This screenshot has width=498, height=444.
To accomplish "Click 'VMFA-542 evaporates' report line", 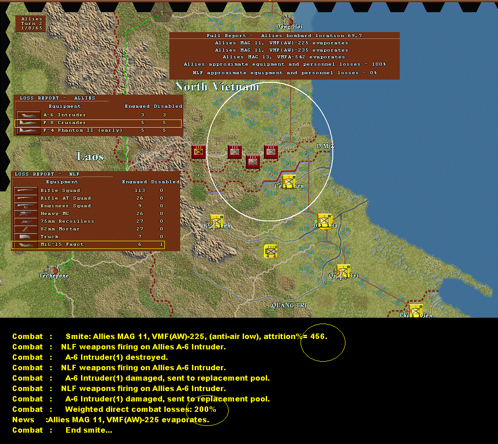I will point(285,57).
